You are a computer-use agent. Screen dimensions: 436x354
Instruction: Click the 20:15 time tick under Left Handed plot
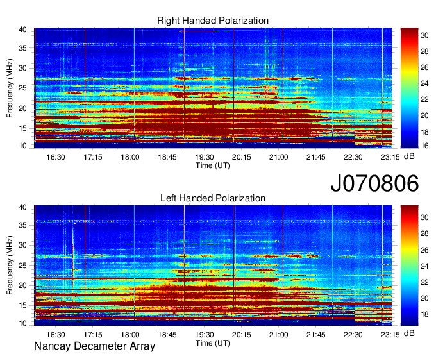point(242,335)
